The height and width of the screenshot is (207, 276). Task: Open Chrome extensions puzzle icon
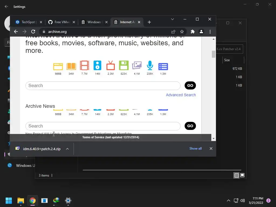coord(192,32)
